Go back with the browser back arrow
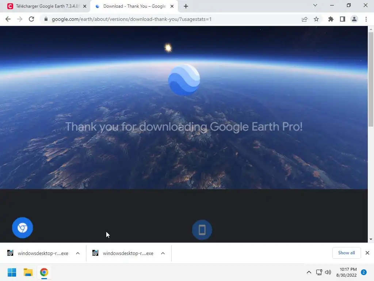The image size is (374, 281). click(8, 19)
